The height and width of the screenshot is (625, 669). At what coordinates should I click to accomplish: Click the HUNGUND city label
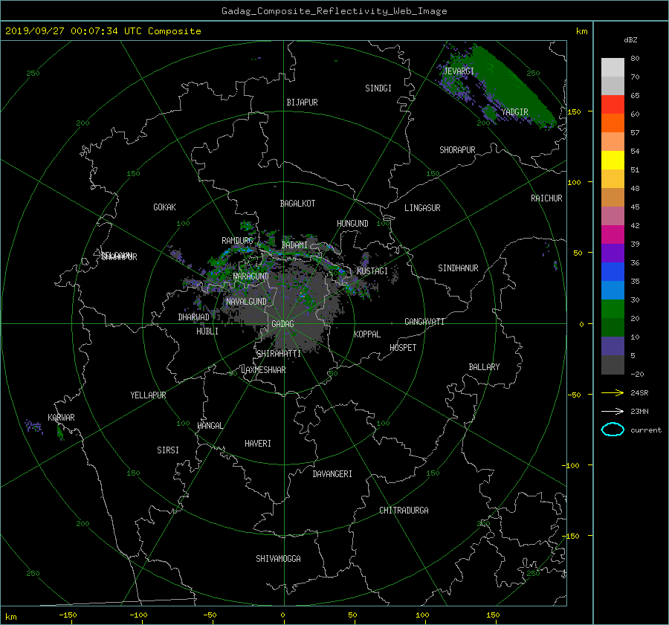(352, 224)
